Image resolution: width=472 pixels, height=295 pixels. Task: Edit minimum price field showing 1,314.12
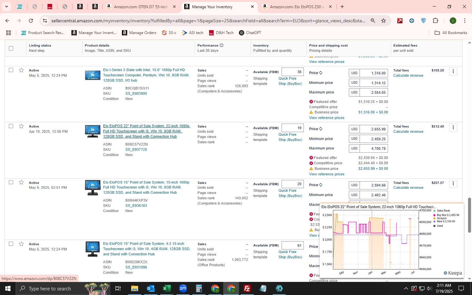pos(374,83)
